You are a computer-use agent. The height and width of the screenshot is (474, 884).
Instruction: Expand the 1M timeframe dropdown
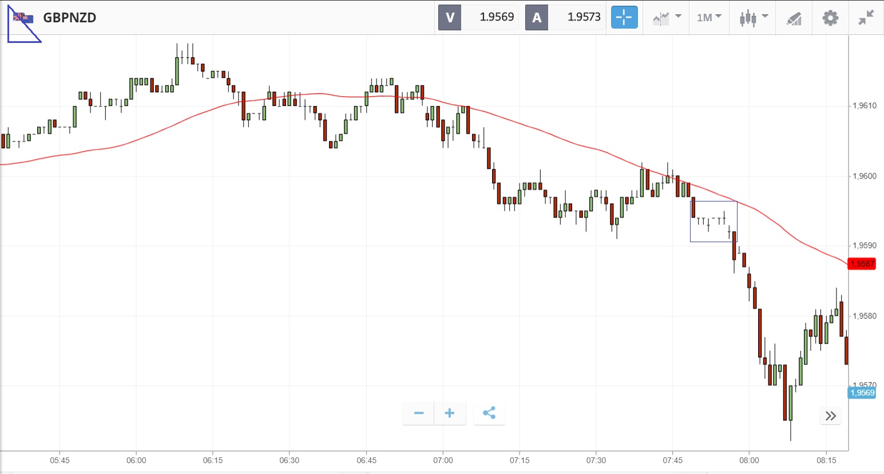tap(709, 17)
